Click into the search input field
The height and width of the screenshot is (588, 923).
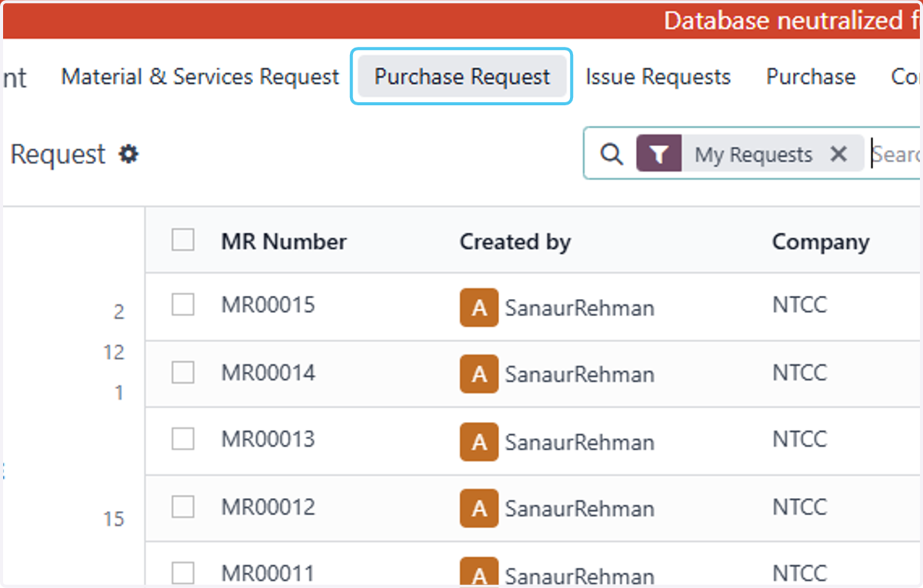[896, 154]
